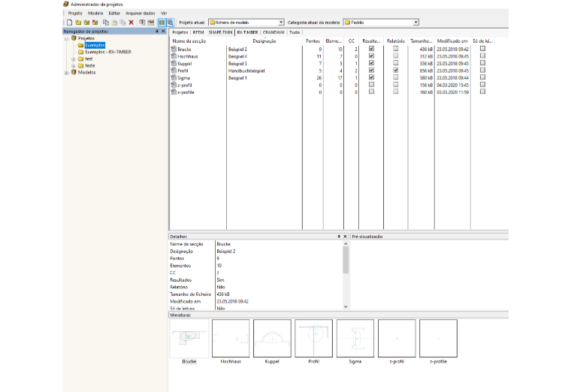Open the Editar menu
Viewport: 571px width, 392px height.
(114, 13)
